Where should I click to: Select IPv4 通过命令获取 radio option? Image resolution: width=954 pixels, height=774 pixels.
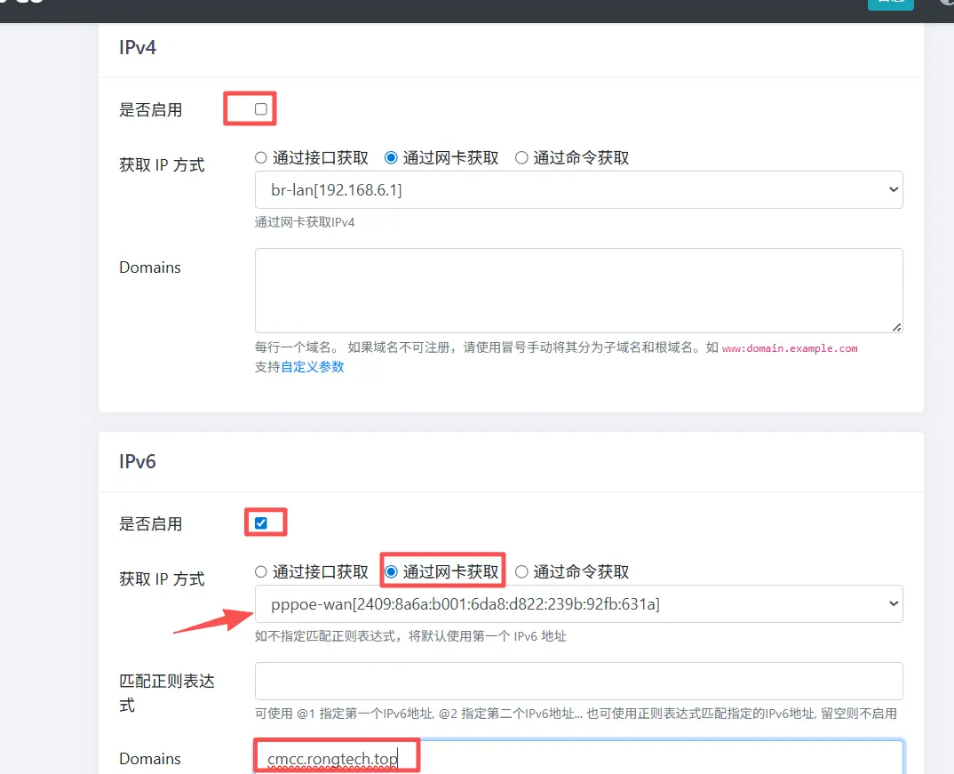tap(521, 158)
